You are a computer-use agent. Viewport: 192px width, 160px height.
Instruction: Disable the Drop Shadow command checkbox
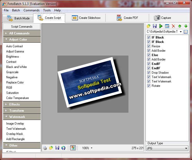click(149, 73)
